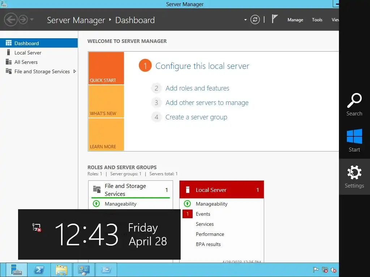This screenshot has height=277, width=370.
Task: Open the fifth taskbar window icon
Action: [106, 270]
